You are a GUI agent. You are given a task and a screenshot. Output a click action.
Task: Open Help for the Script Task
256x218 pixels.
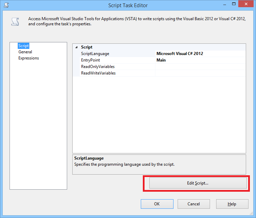click(232, 204)
